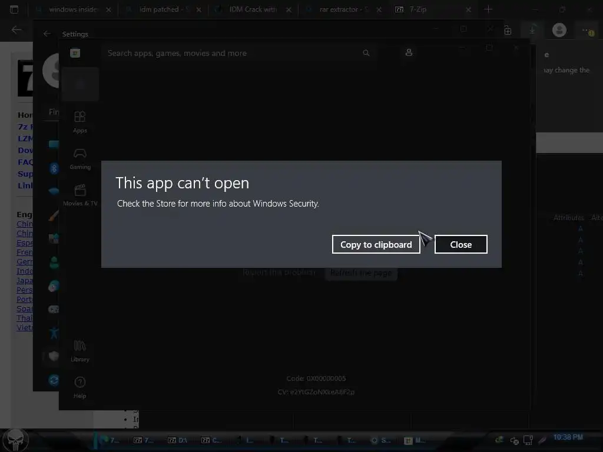Viewport: 603px width, 452px height.
Task: Close the 'idm patched' browser tab
Action: pyautogui.click(x=198, y=9)
